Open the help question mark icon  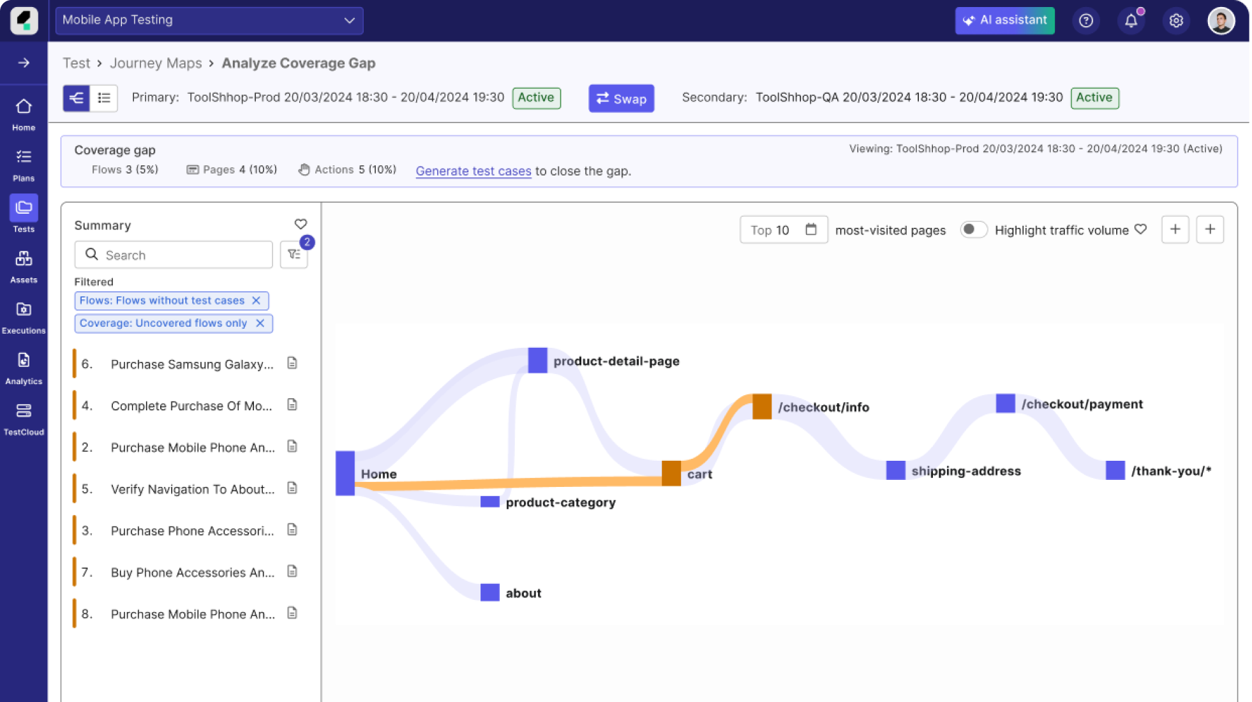coord(1086,20)
